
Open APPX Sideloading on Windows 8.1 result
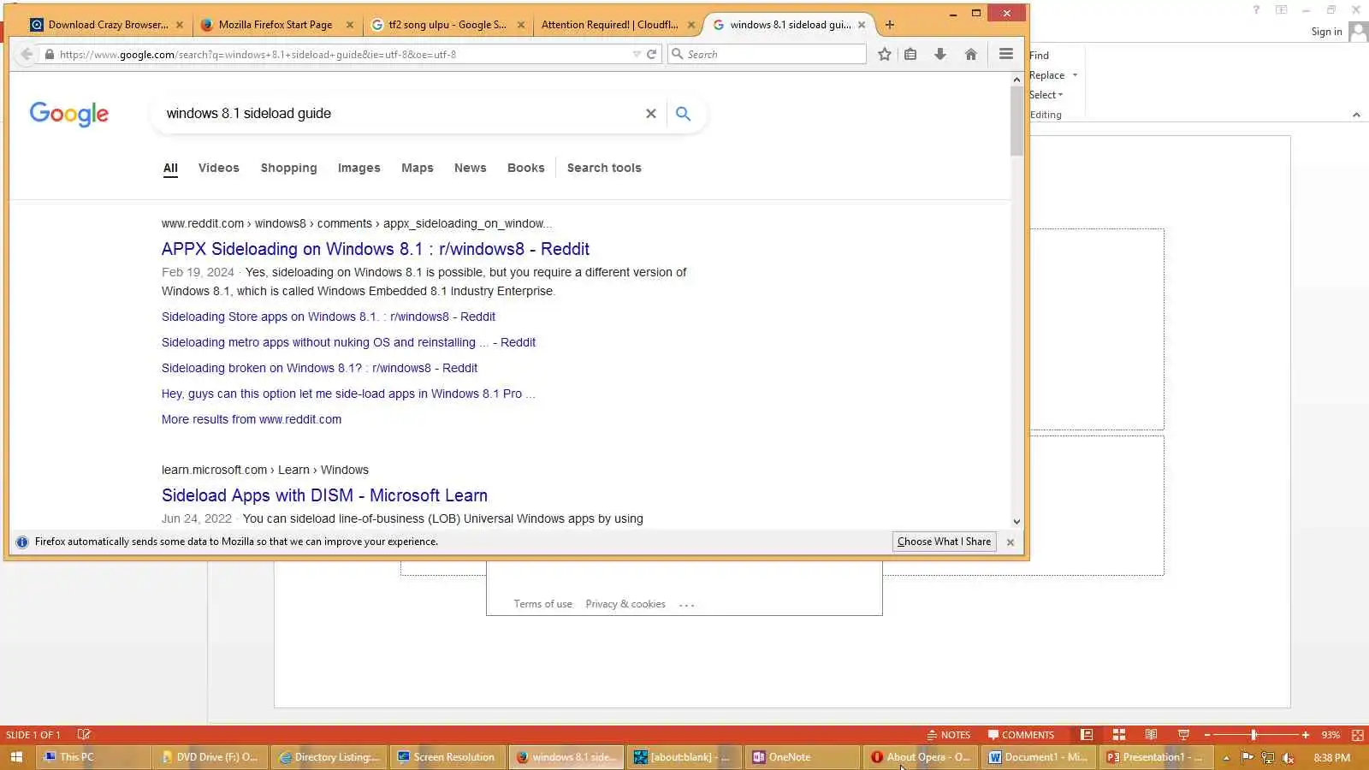pyautogui.click(x=376, y=249)
